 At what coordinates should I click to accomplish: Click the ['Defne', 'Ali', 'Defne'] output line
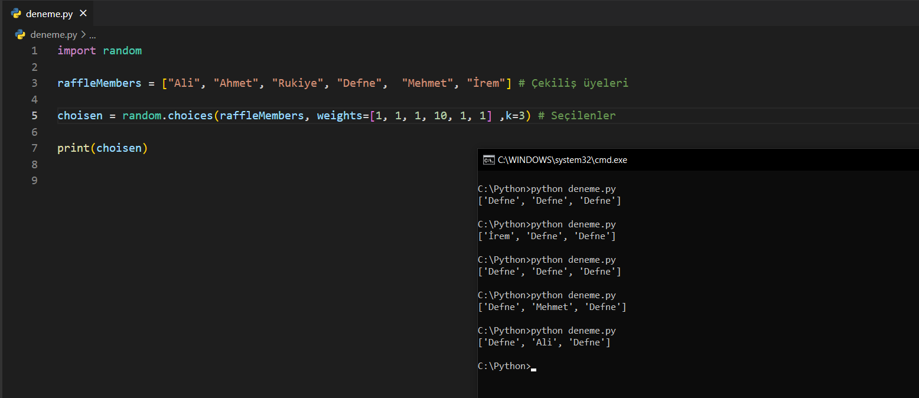pyautogui.click(x=543, y=342)
